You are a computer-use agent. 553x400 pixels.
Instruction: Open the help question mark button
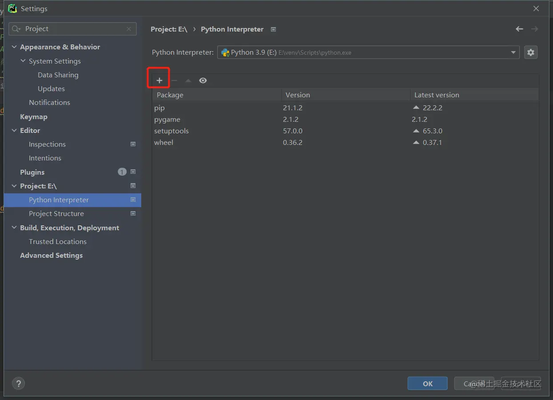tap(18, 384)
